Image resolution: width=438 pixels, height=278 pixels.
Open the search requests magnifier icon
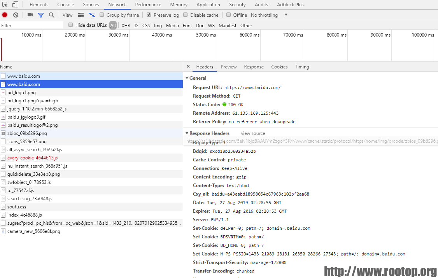tap(51, 14)
